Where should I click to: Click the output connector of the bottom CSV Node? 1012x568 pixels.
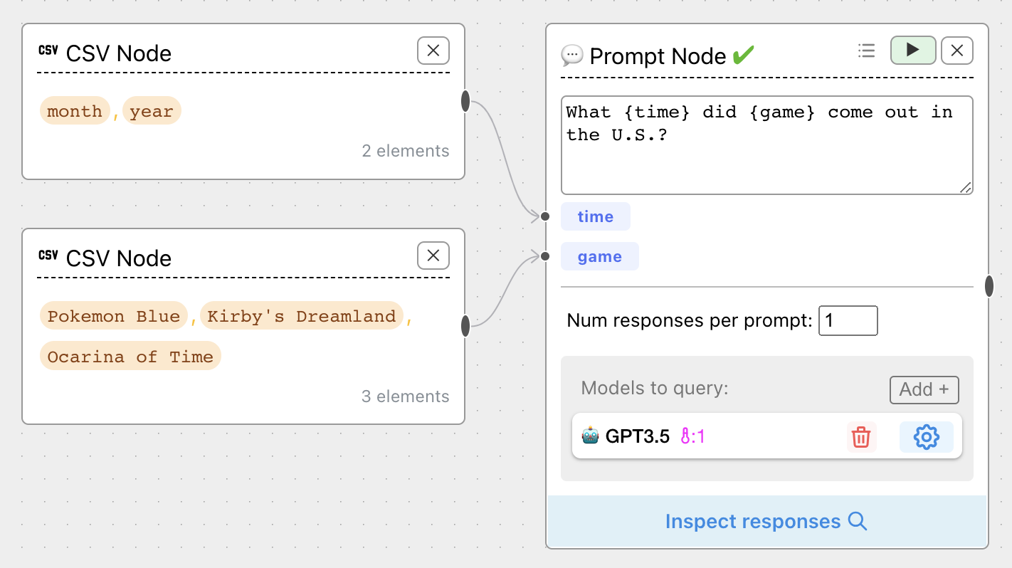pos(465,324)
